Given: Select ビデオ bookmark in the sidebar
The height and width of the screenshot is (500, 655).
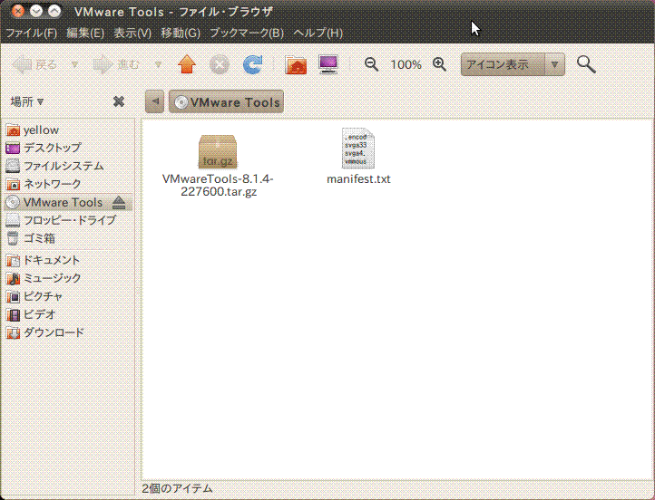Looking at the screenshot, I should coord(69,314).
